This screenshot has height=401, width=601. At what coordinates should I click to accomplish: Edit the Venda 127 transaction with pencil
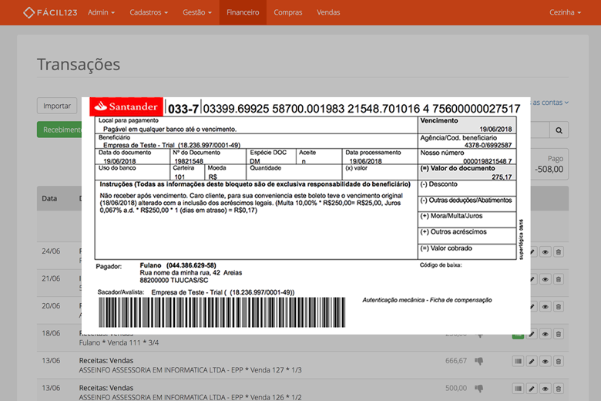click(x=532, y=362)
